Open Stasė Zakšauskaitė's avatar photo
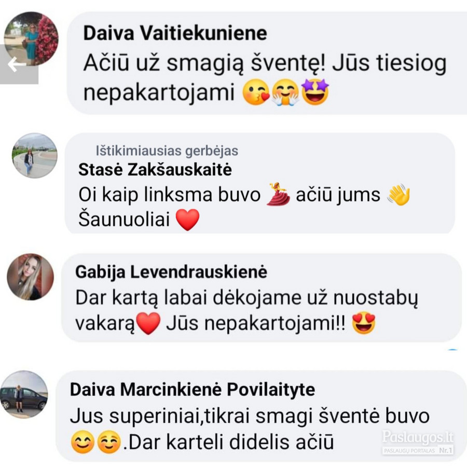Viewport: 467px width, 467px height. click(x=35, y=156)
